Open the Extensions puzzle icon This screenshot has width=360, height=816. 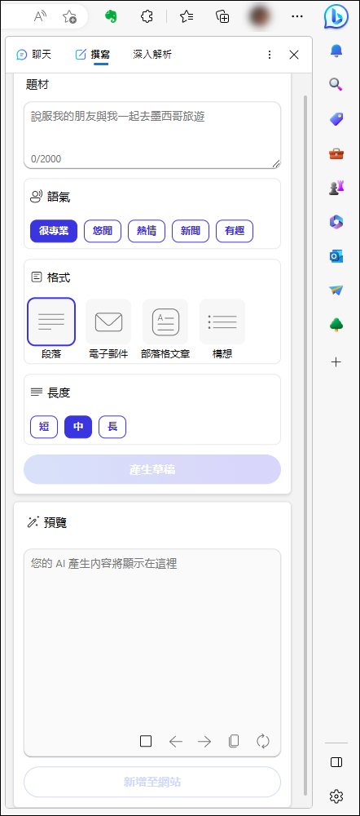tap(147, 16)
